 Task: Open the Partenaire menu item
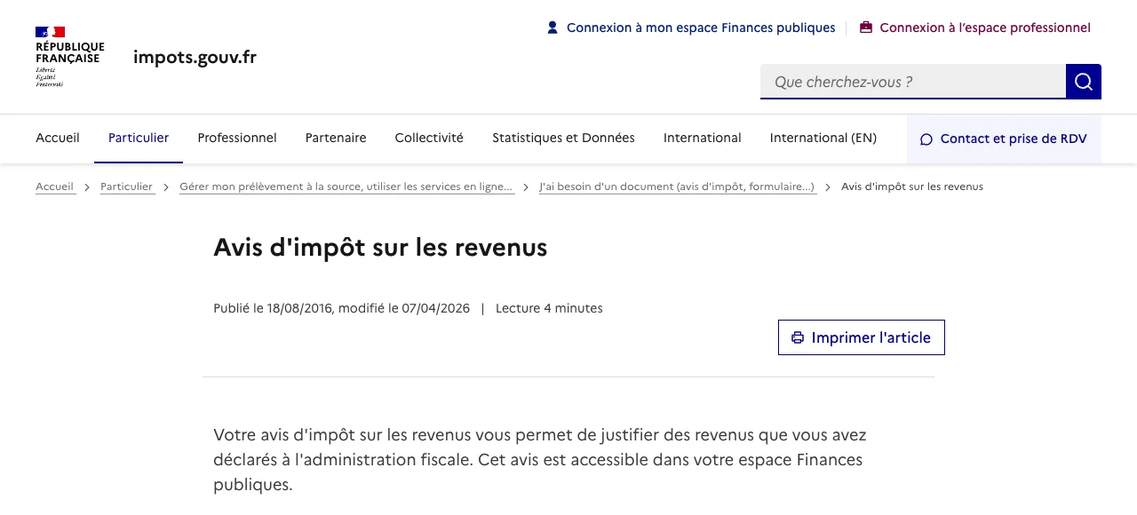coord(336,138)
